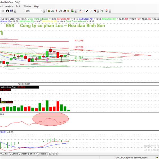159x159 pixels.
Task: Open the BSR symbol dropdown
Action: click(42, 11)
